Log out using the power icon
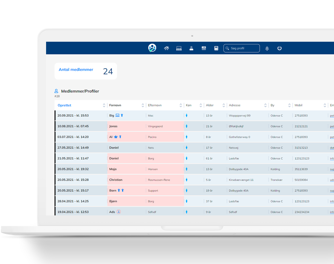Viewport: 334px width, 264px height. 279,48
